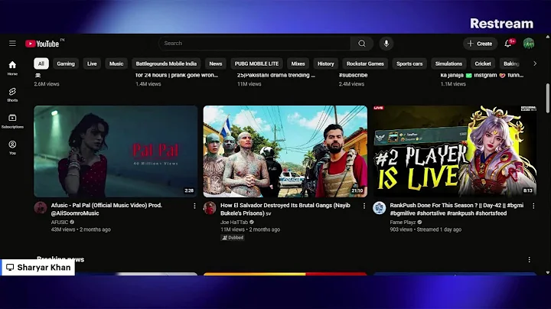This screenshot has height=309, width=551.
Task: Open the notifications bell
Action: tap(508, 44)
